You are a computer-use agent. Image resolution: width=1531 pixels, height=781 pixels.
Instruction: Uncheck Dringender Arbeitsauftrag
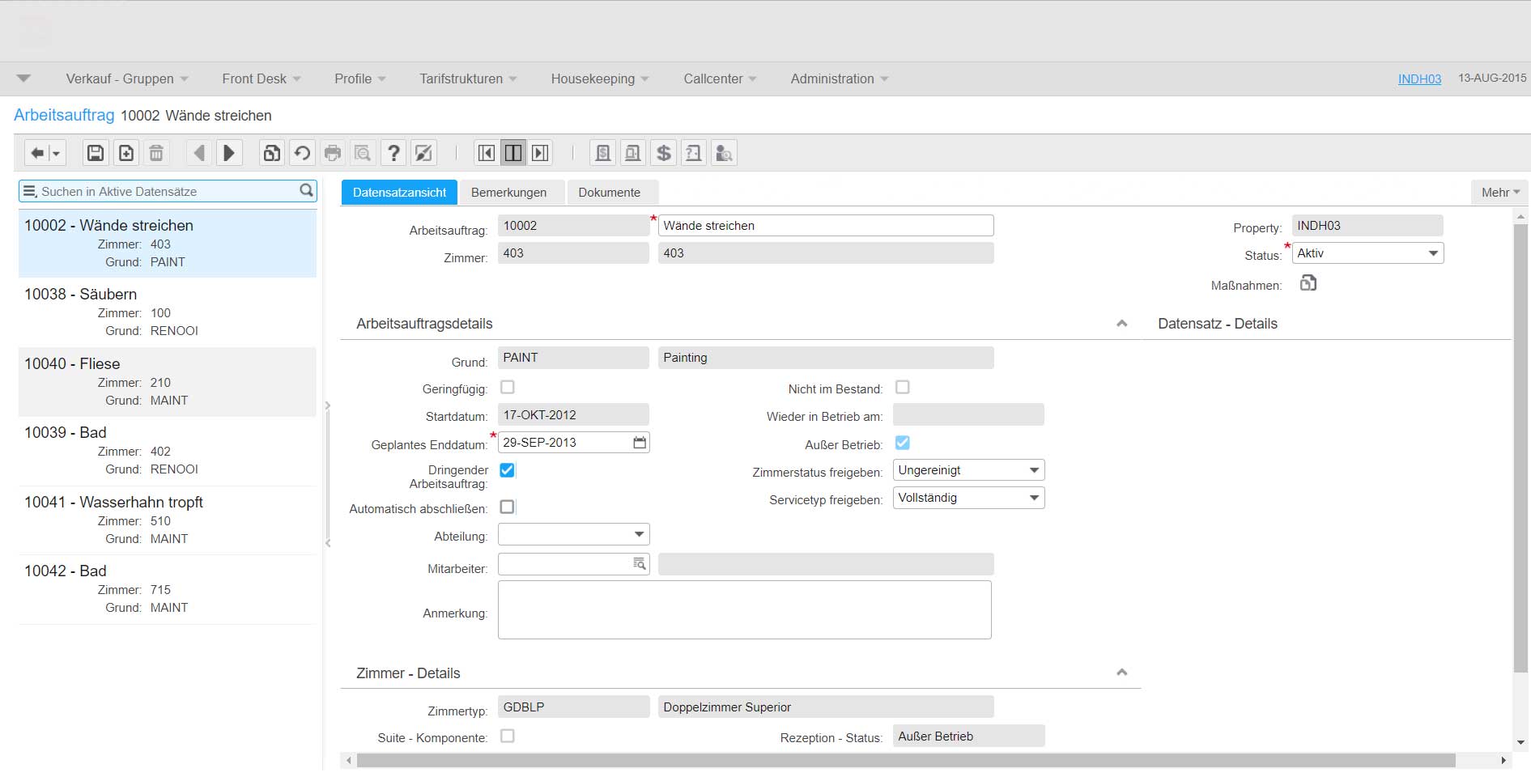508,470
